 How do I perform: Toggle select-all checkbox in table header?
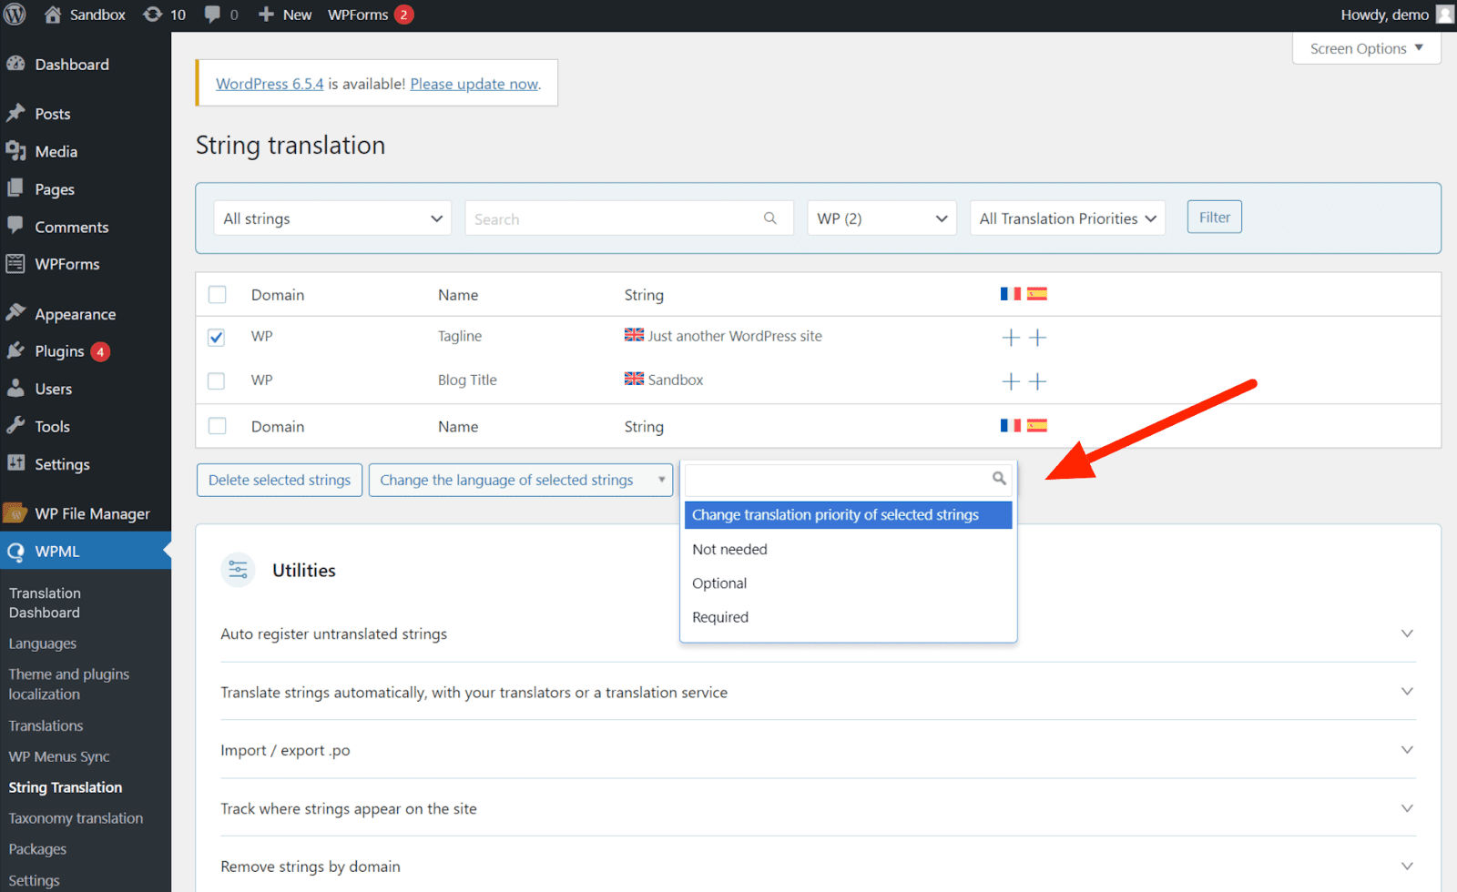click(217, 295)
